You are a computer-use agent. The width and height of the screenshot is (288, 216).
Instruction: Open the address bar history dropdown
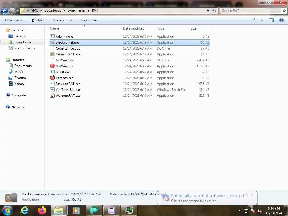(x=208, y=11)
